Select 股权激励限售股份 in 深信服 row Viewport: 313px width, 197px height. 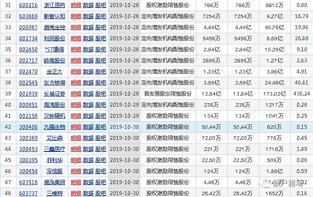click(168, 171)
